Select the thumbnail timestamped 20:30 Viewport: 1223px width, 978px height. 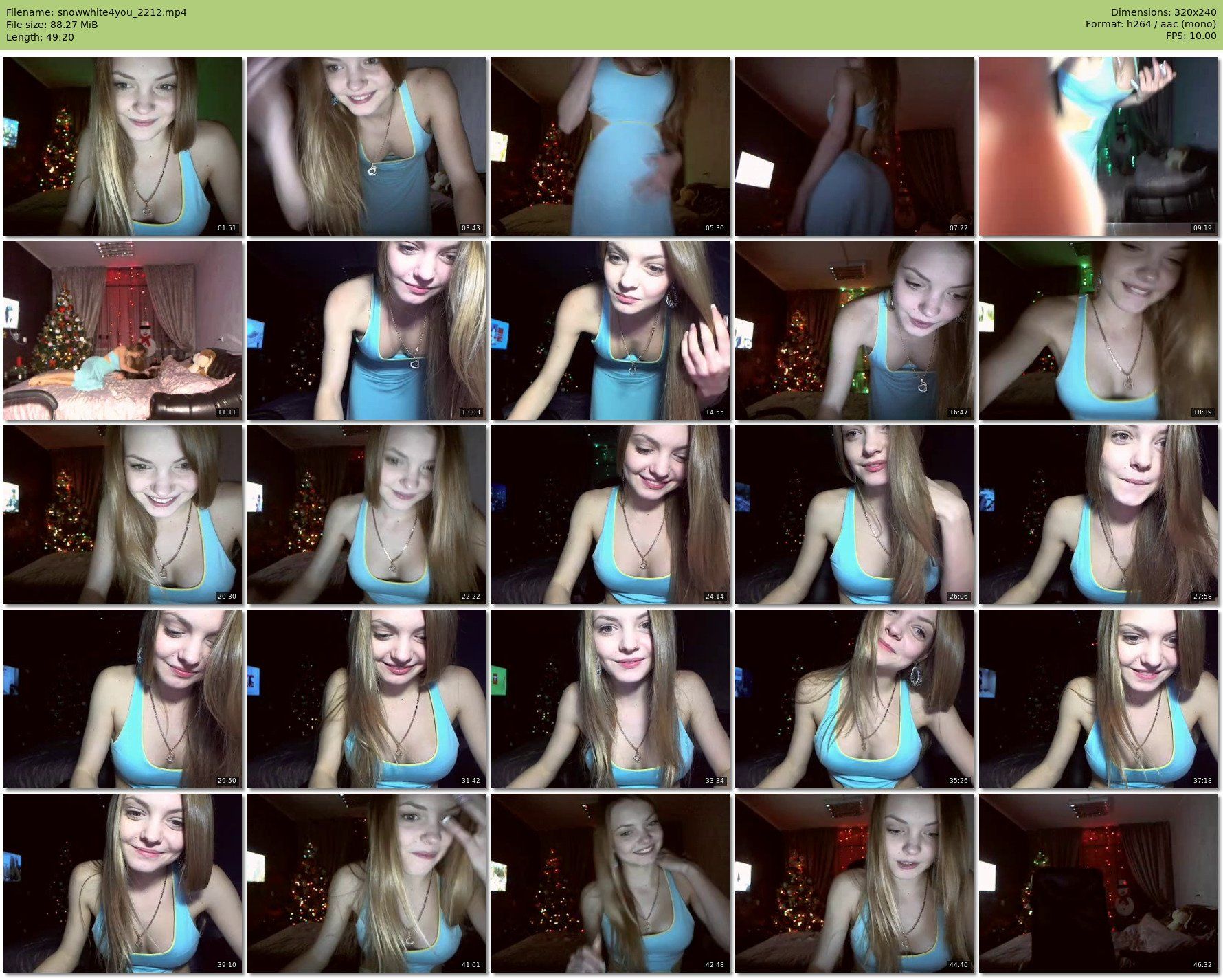click(x=122, y=515)
